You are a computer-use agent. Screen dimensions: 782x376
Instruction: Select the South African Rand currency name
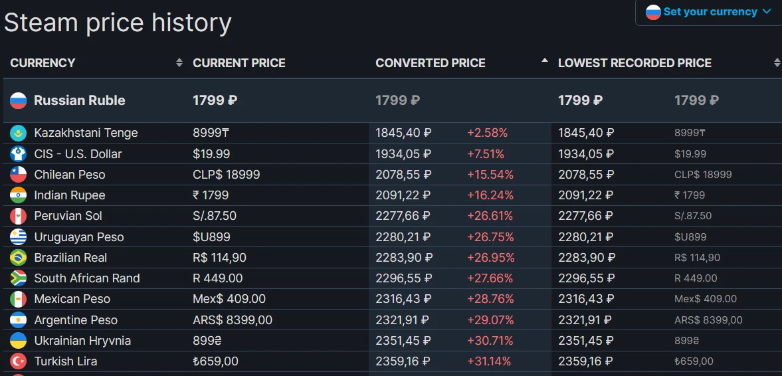[87, 278]
